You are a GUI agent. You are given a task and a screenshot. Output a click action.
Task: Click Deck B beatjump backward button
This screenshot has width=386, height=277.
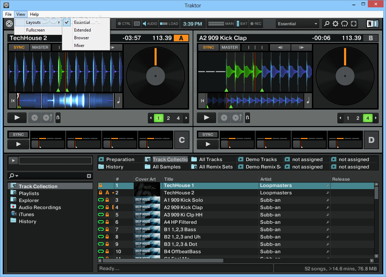pos(280,47)
